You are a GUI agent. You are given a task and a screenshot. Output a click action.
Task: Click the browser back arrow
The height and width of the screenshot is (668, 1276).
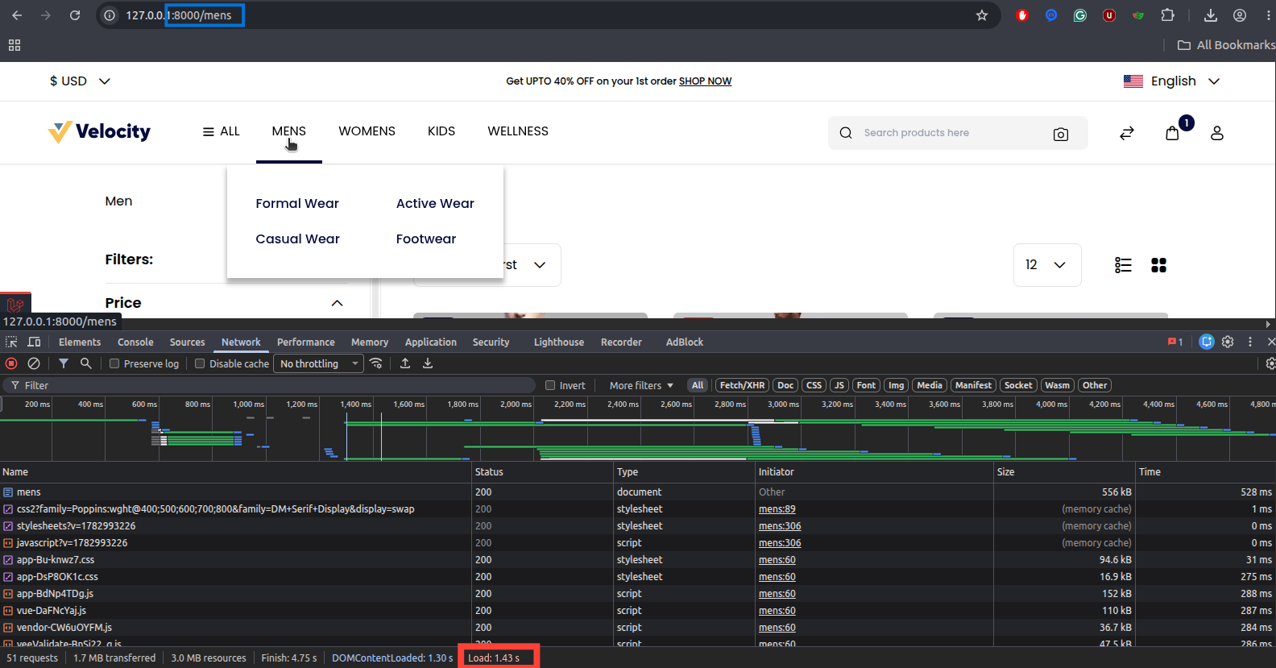[x=17, y=15]
